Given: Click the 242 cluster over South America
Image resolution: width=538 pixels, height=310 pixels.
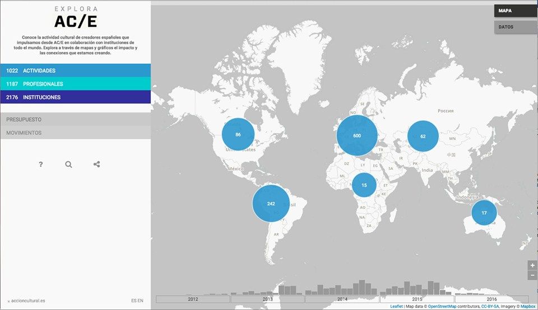Looking at the screenshot, I should click(271, 204).
